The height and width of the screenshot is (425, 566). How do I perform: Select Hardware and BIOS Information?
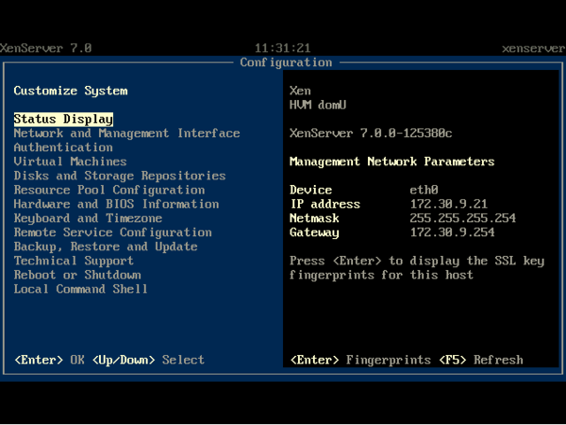[x=116, y=204]
